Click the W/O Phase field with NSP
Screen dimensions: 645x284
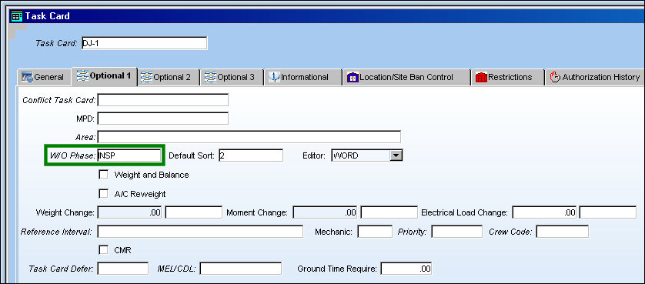tap(129, 155)
